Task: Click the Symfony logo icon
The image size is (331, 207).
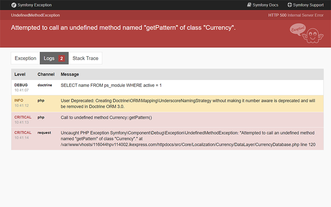Action: 14,5
